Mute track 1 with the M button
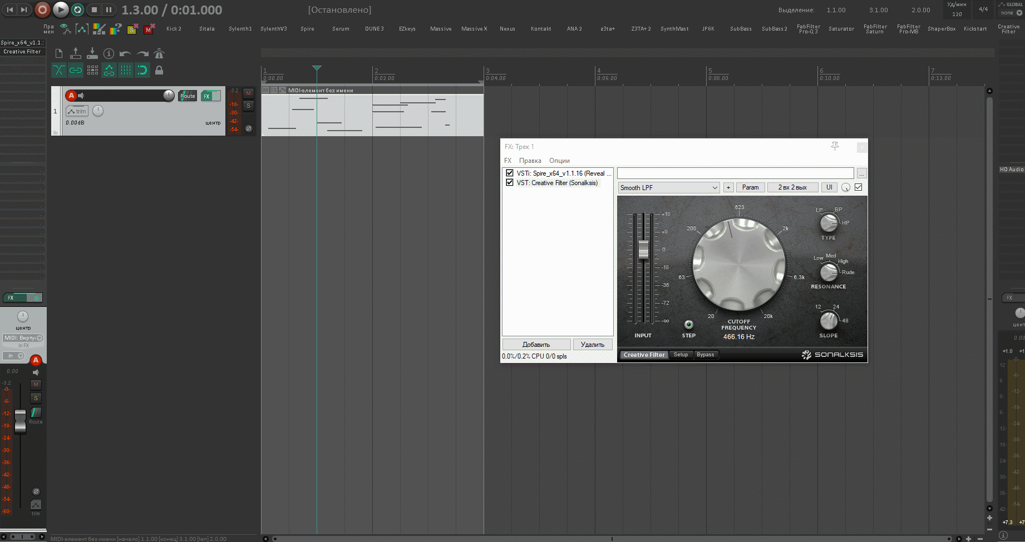The height and width of the screenshot is (542, 1025). [x=248, y=93]
